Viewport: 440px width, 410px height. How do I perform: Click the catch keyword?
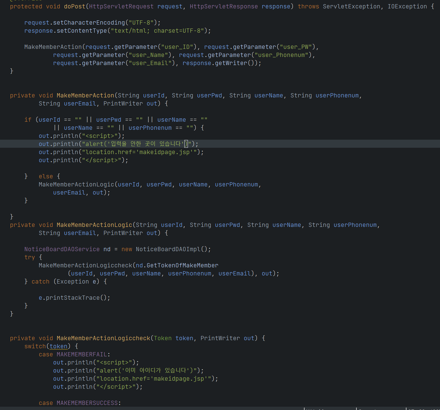pos(40,281)
